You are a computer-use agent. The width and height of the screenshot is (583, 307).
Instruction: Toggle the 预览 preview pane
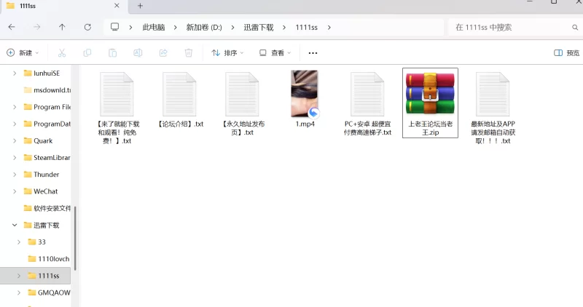click(566, 53)
